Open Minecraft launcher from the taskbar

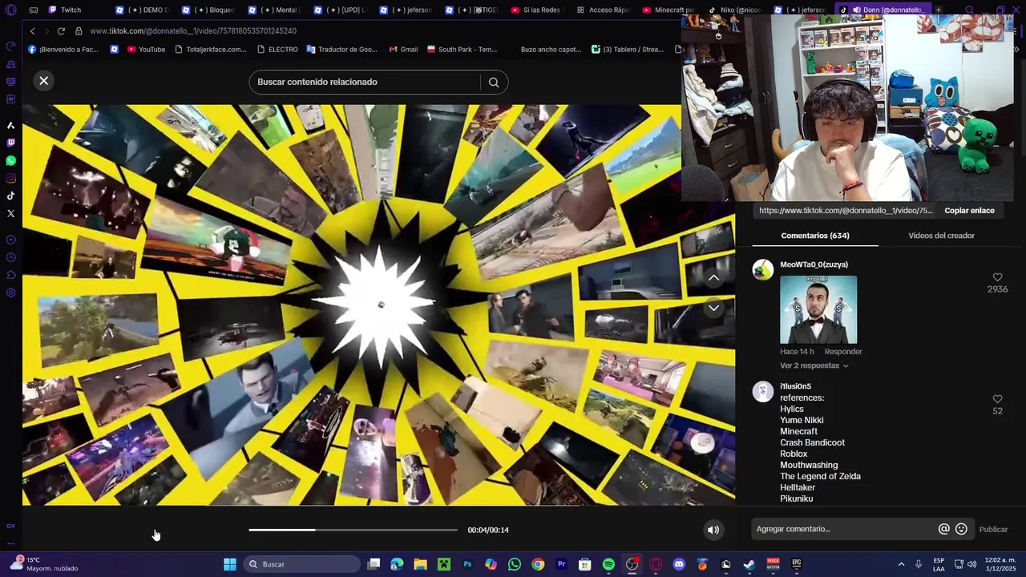(444, 564)
